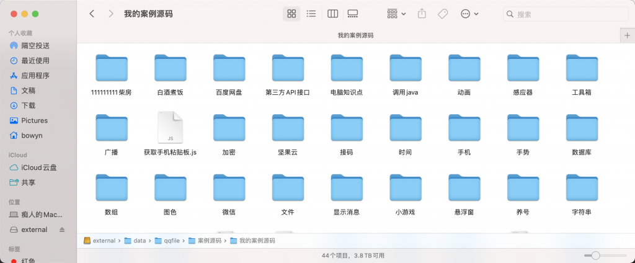Switch to gallery view

pyautogui.click(x=353, y=14)
